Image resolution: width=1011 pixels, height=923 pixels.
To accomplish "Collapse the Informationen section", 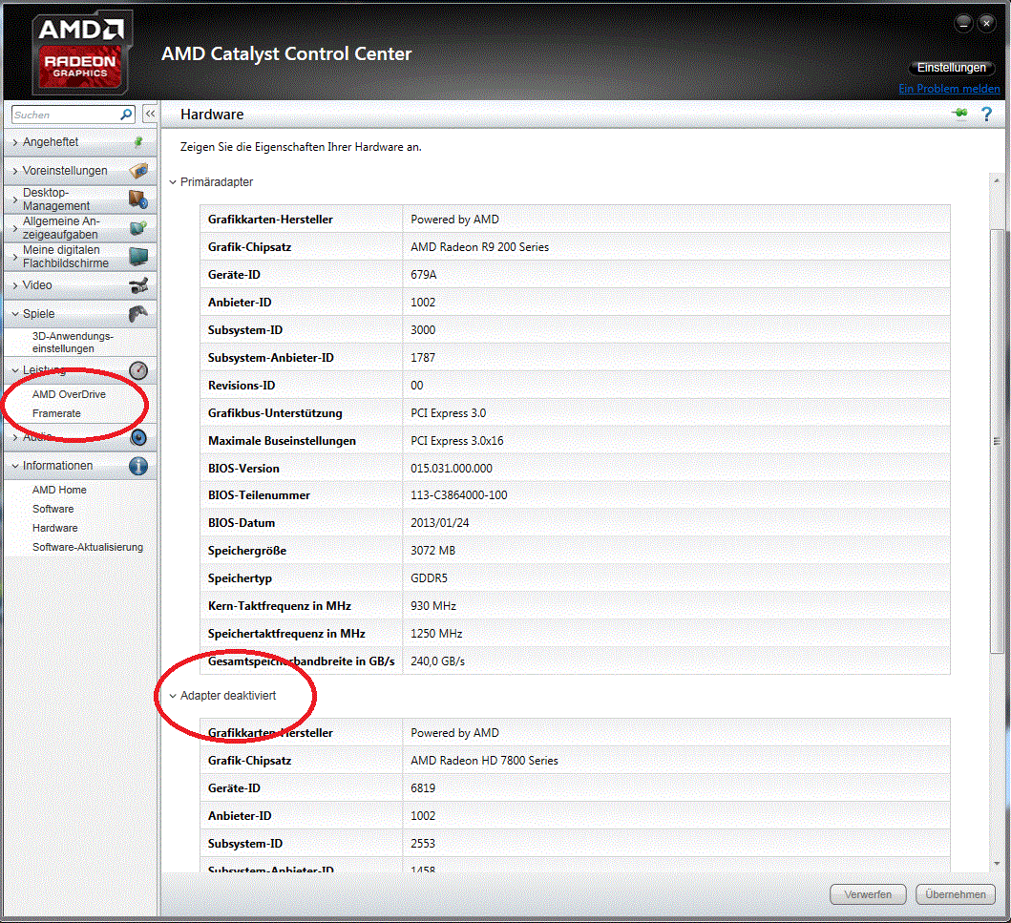I will (15, 466).
